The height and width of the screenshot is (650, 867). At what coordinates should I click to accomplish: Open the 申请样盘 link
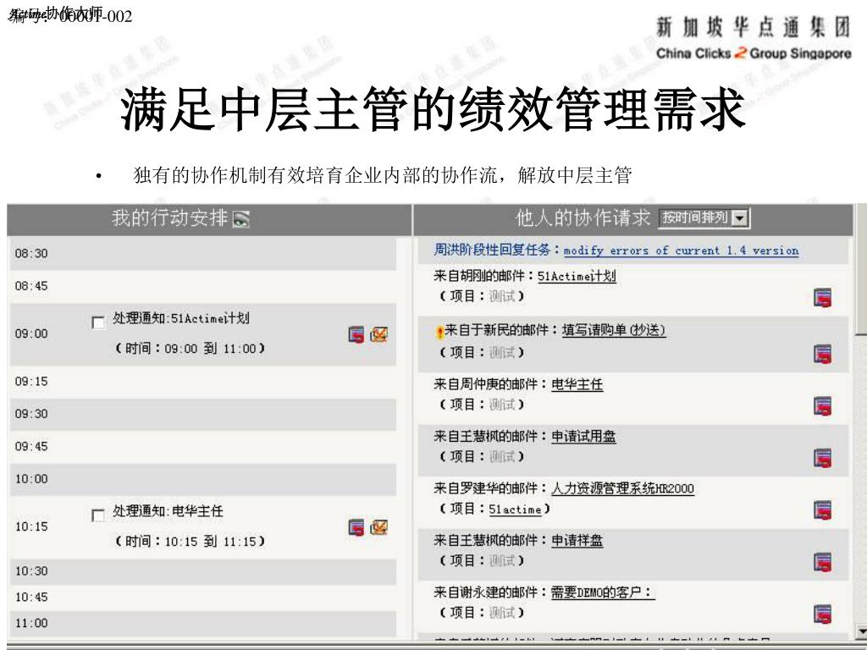[x=577, y=540]
